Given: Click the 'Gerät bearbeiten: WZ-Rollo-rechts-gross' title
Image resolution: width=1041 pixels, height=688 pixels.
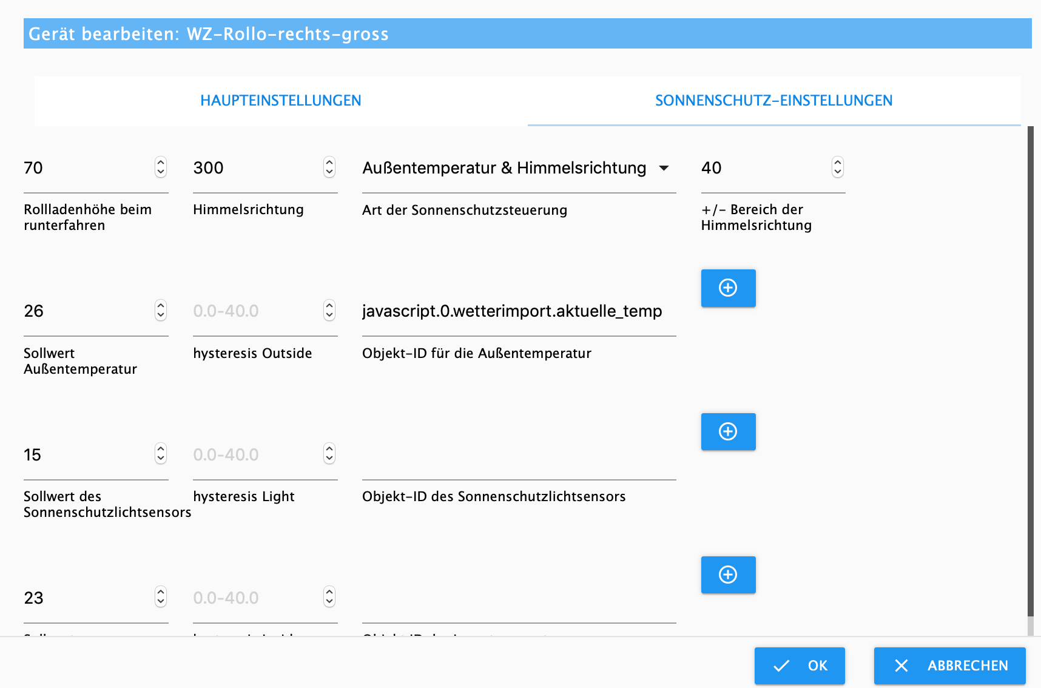Looking at the screenshot, I should tap(209, 34).
